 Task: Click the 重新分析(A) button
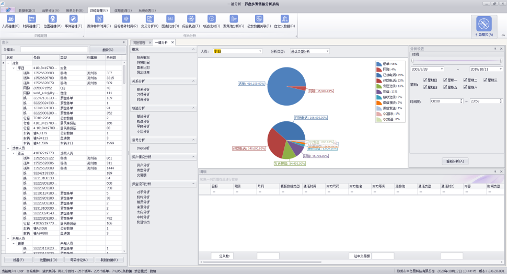click(455, 161)
